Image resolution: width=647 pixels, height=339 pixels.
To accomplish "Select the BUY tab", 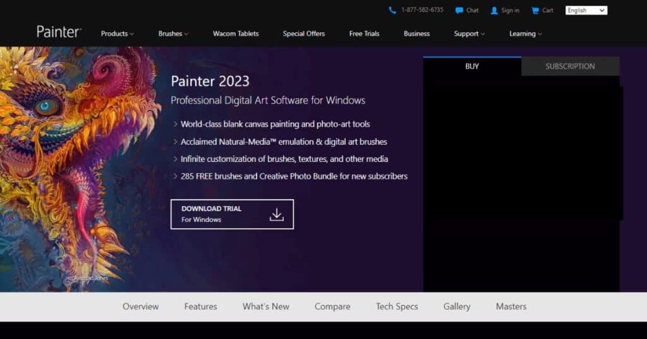I will (472, 66).
